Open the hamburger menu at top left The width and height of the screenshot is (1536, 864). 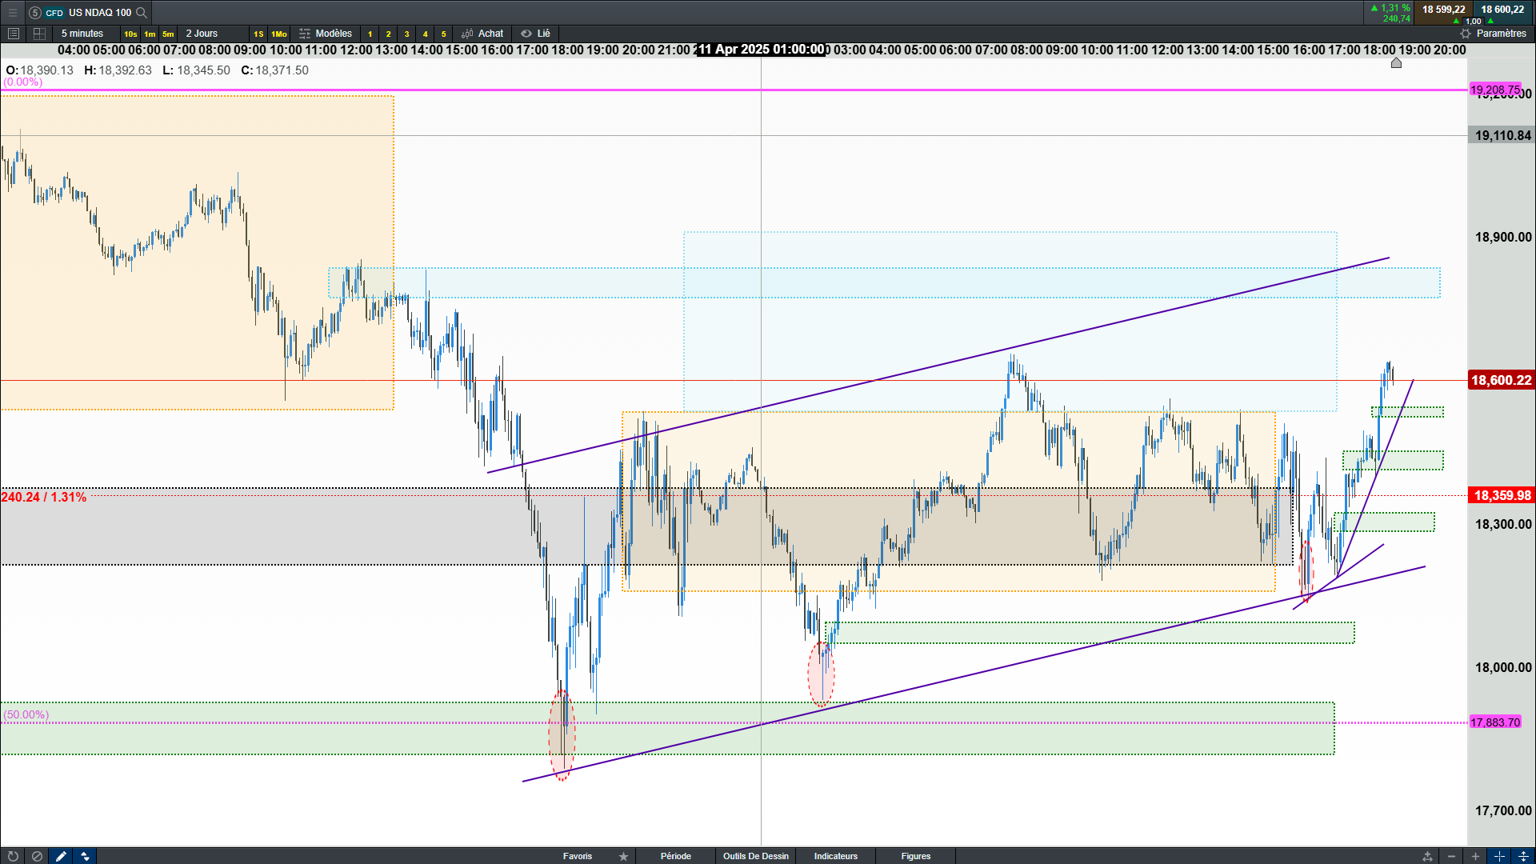tap(12, 12)
